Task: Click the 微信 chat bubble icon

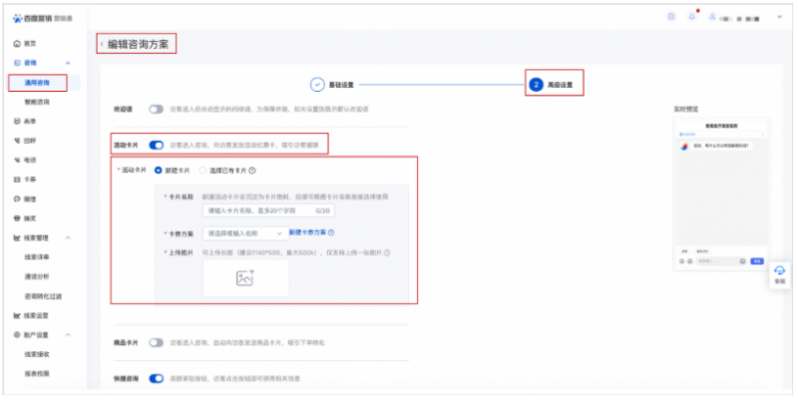Action: [x=17, y=199]
